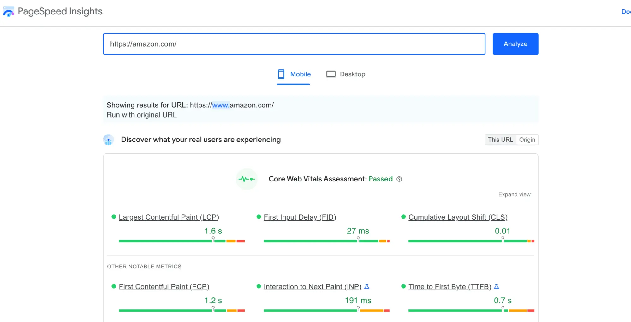Screen dimensions: 631x322
Task: Click the Showing results for URL text
Action: 190,105
